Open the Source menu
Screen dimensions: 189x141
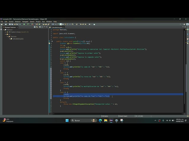(11, 22)
